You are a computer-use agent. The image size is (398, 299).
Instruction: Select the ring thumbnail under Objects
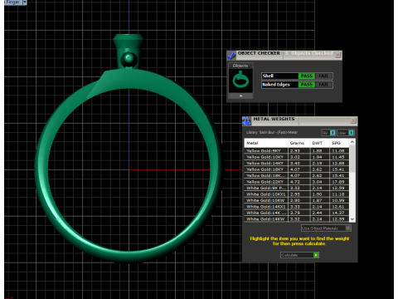240,81
